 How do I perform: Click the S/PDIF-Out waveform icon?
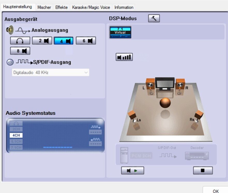point(168,156)
